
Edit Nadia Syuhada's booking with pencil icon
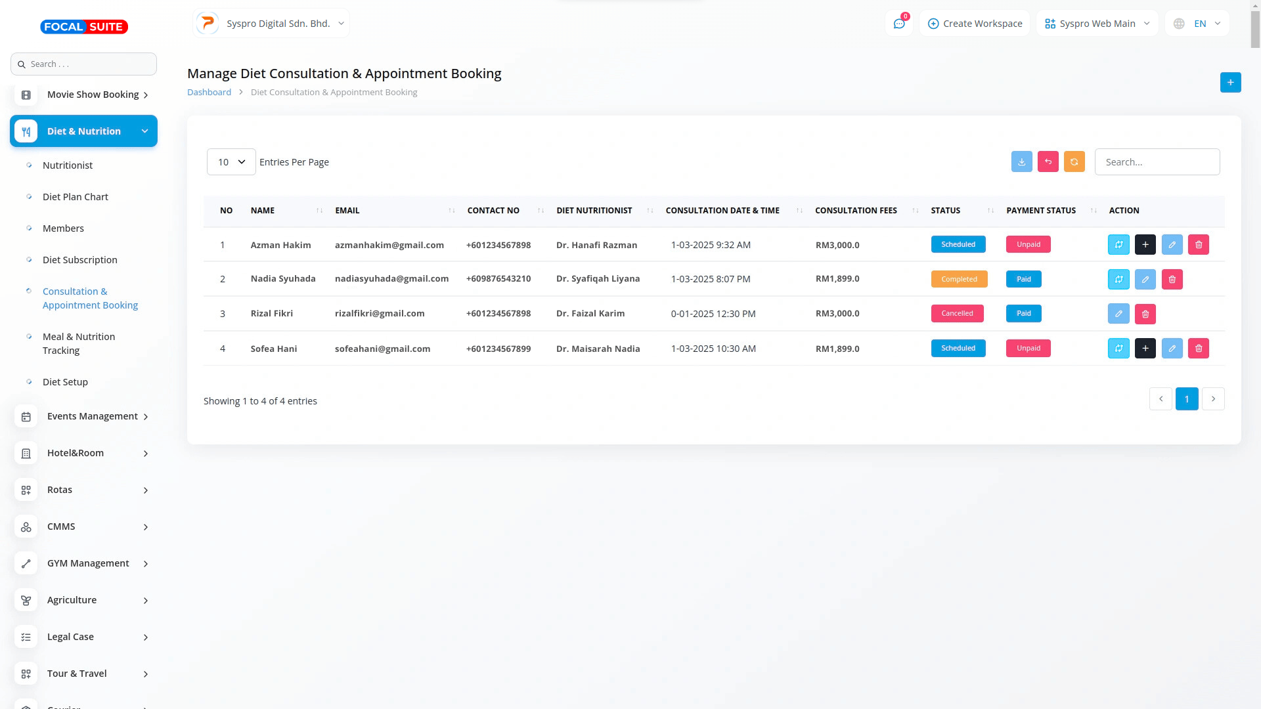coord(1145,279)
